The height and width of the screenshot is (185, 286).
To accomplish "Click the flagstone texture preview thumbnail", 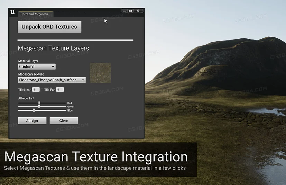I will click(100, 73).
